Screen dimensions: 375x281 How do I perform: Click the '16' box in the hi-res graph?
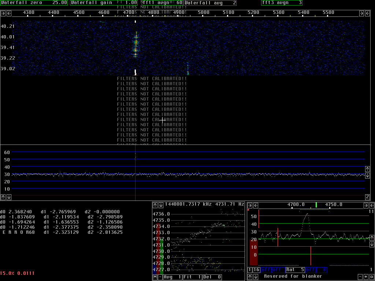point(256,270)
